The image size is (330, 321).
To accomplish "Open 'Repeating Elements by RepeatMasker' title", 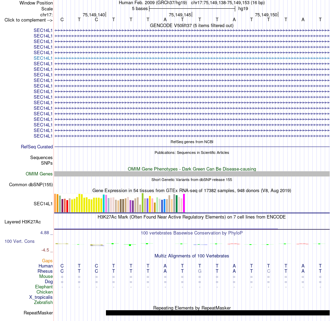I will (192, 308).
